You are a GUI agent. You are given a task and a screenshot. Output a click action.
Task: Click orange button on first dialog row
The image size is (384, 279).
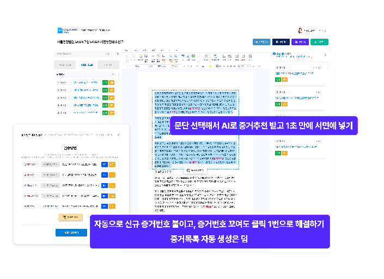tap(112, 165)
